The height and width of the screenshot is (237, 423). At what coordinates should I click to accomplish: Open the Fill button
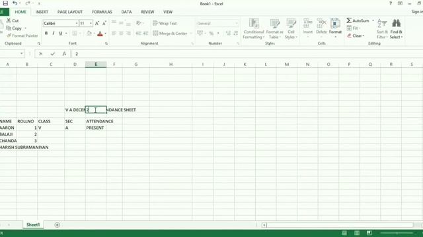(354, 28)
